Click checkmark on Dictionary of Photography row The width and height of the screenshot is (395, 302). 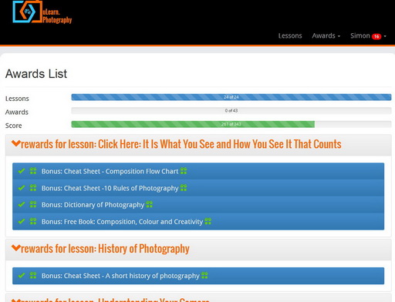click(x=22, y=204)
